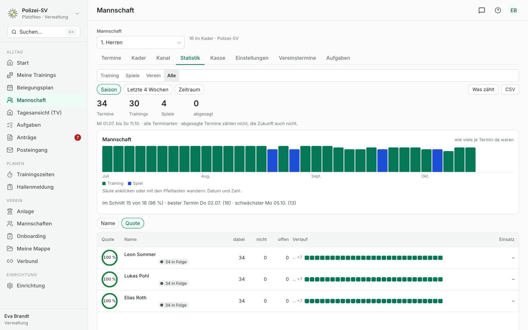Filter statistics to Training only
528x330 pixels.
[x=110, y=76]
